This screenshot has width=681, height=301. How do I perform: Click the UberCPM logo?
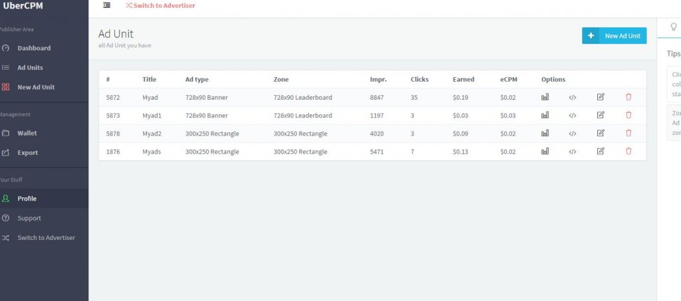pyautogui.click(x=23, y=5)
